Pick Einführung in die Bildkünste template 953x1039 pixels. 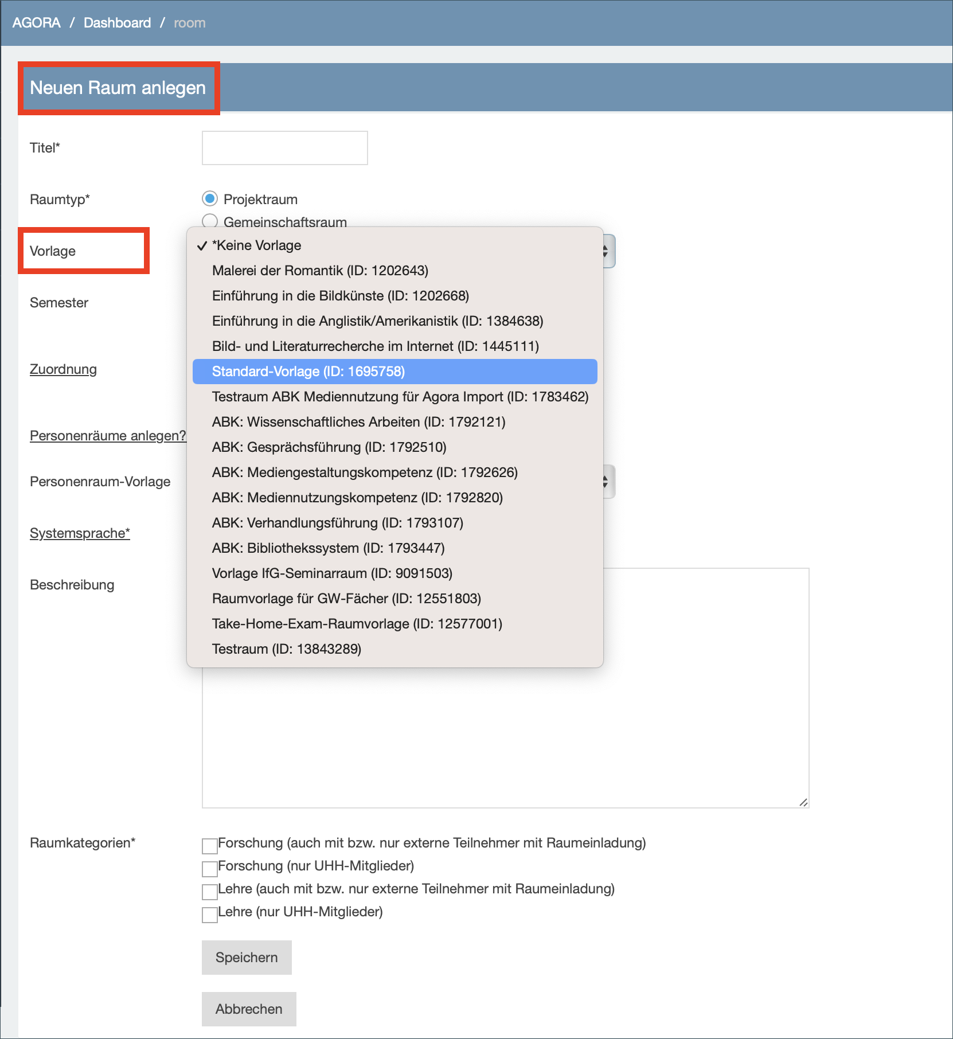coord(395,296)
